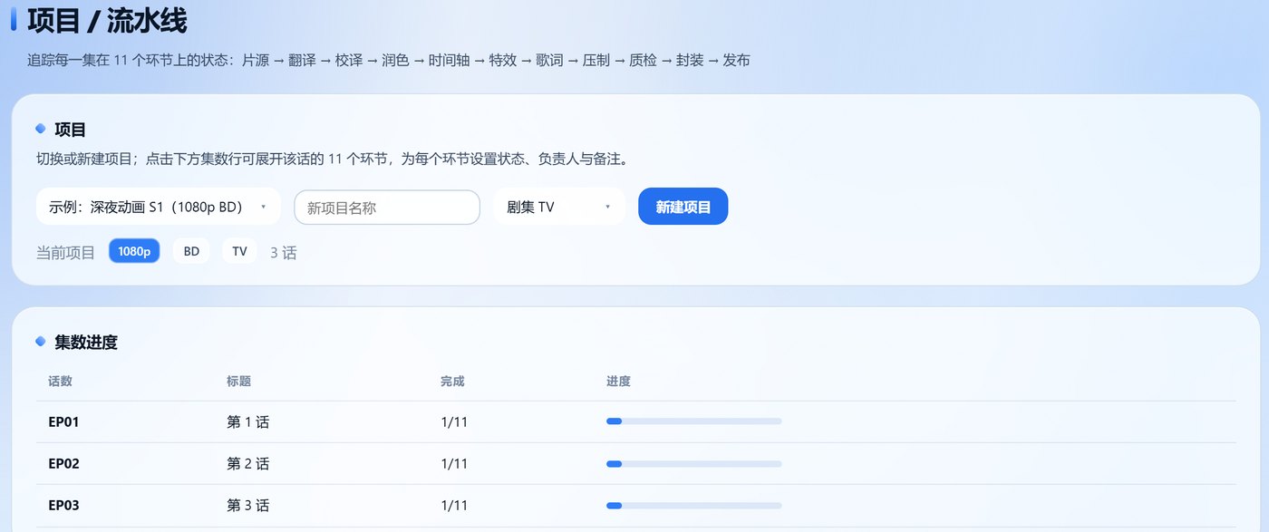Click the 标题 column header
This screenshot has height=532, width=1269.
[238, 382]
